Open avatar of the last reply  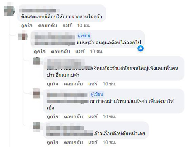(36, 127)
